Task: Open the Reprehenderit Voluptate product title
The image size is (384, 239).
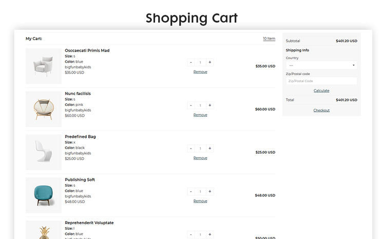Action: point(89,223)
